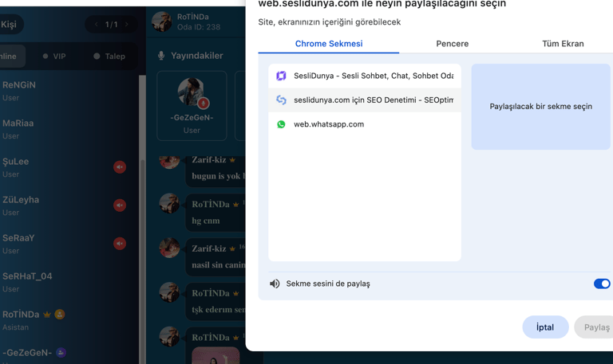The image size is (613, 364).
Task: Select user SeRHaT_04 in the user list
Action: pyautogui.click(x=69, y=282)
